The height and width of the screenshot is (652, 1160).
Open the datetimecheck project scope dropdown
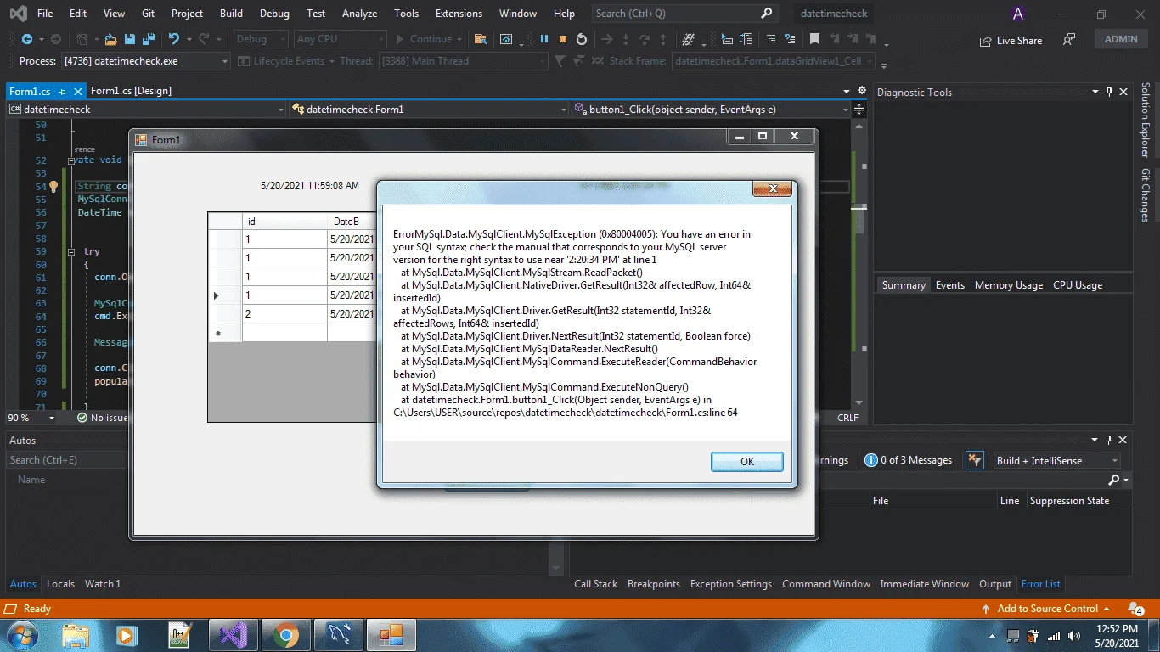click(146, 109)
